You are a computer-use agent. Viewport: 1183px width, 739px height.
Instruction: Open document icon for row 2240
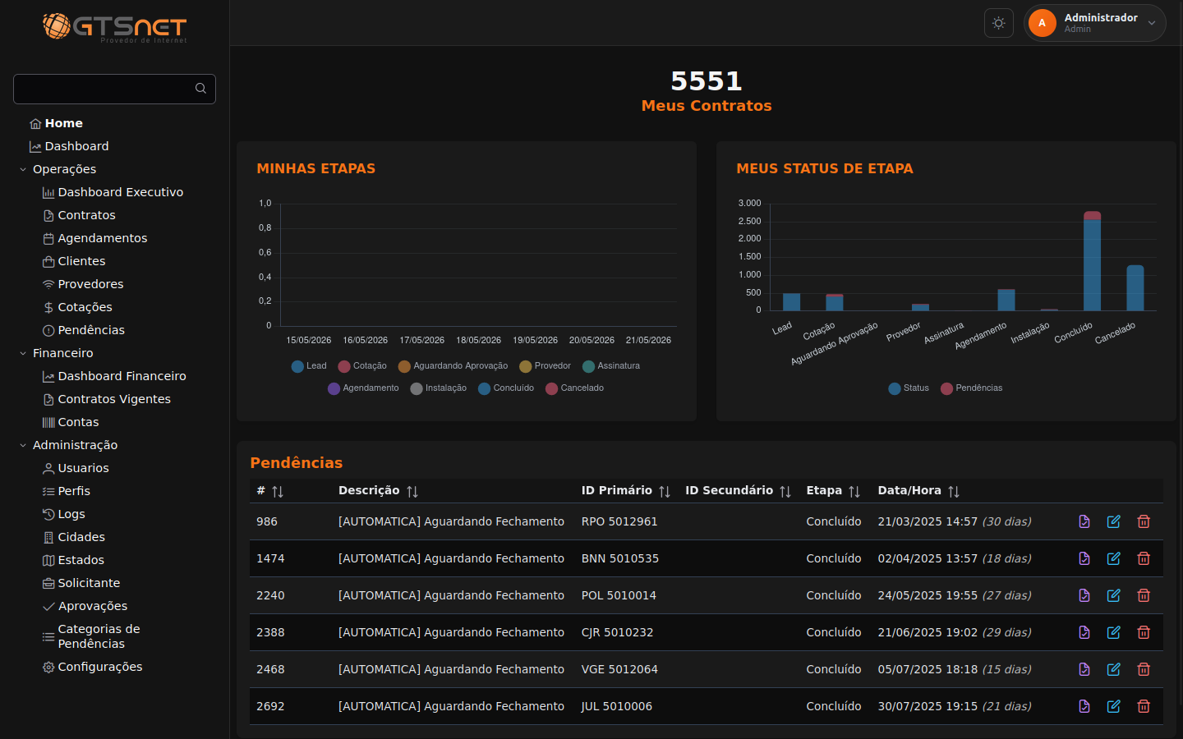pos(1084,595)
